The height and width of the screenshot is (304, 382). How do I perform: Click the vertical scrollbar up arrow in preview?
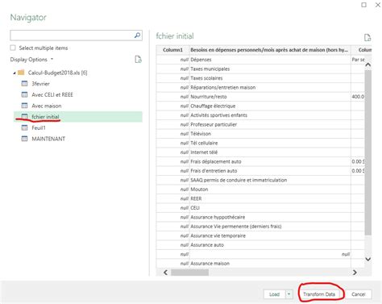368,65
